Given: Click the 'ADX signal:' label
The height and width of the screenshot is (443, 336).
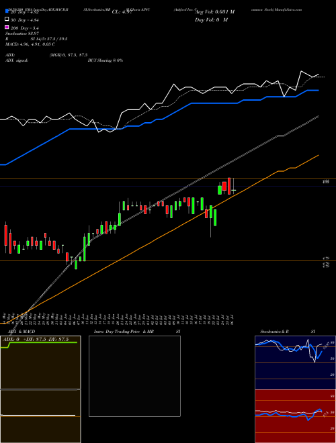Looking at the screenshot, I should click(x=17, y=60).
